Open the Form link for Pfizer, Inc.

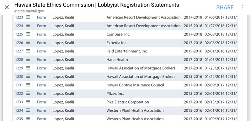[41, 94]
